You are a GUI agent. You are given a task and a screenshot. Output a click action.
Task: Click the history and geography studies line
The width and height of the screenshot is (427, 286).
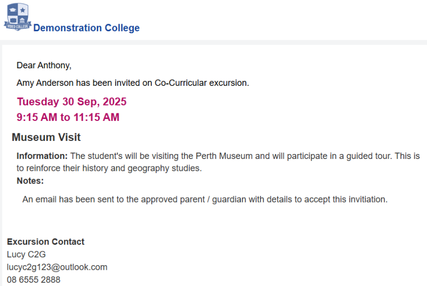[x=109, y=168]
